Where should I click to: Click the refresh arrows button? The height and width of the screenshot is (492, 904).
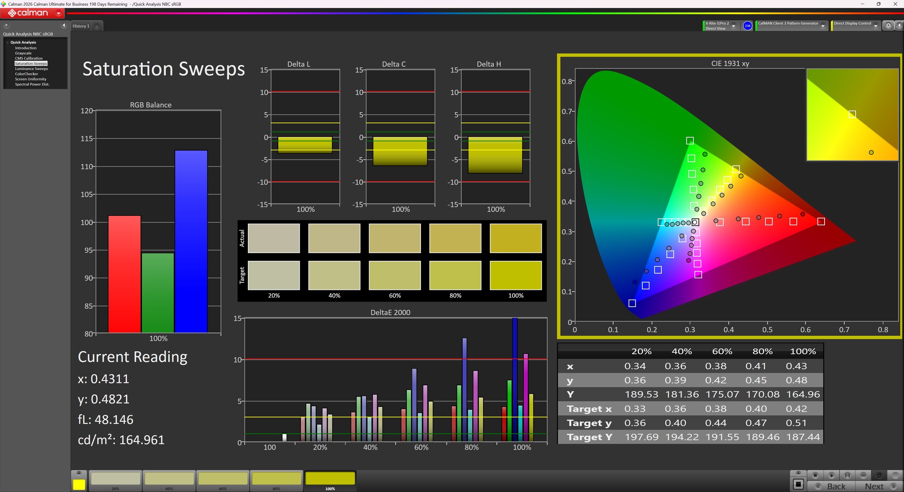[879, 475]
